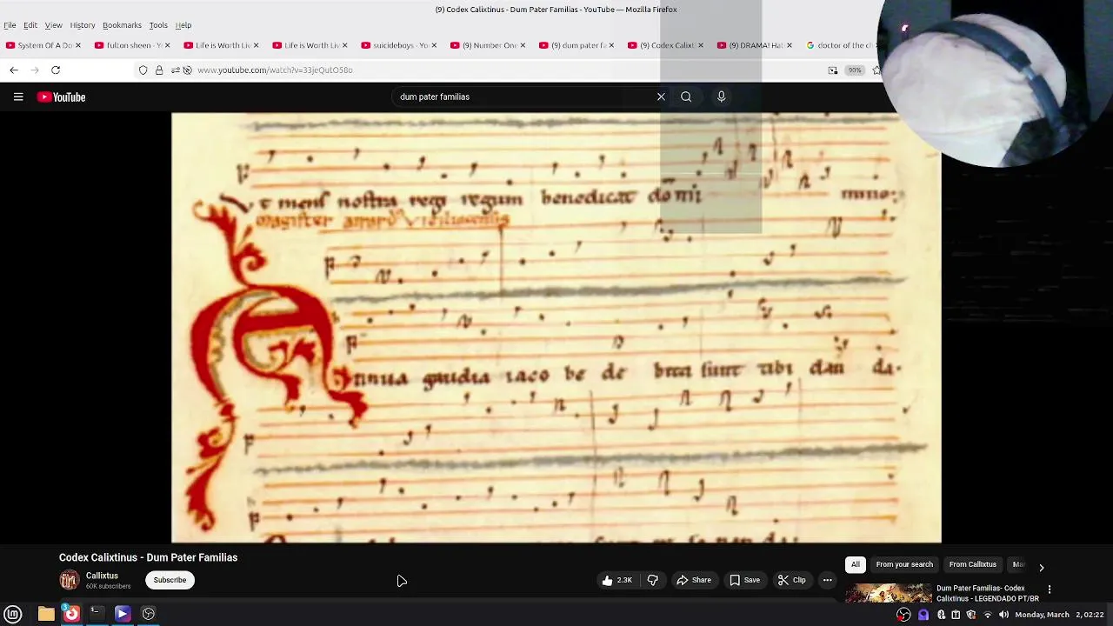Save the video to a playlist
This screenshot has height=626, width=1113.
(744, 580)
